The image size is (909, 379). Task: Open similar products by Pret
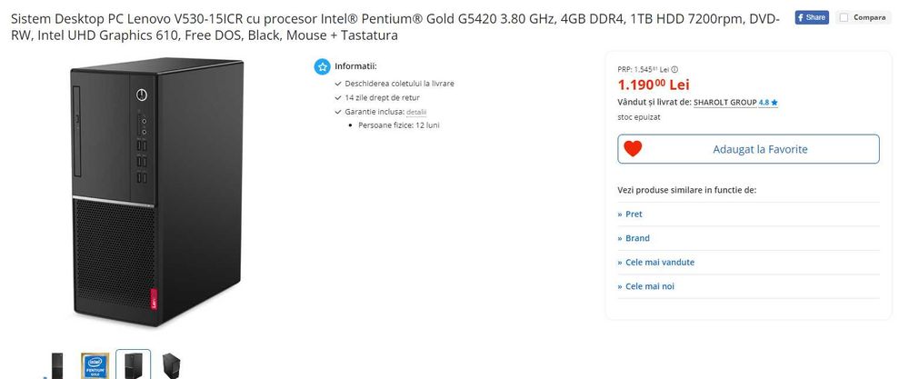634,214
